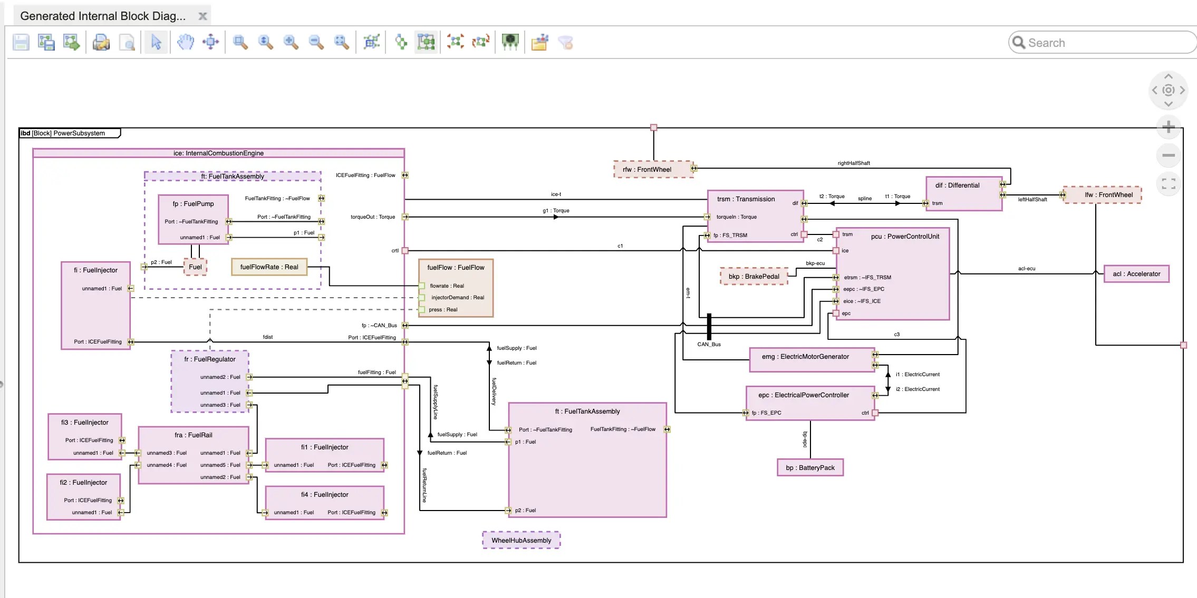Select the pcu : PowerControlUnit block
1197x598 pixels.
(905, 236)
